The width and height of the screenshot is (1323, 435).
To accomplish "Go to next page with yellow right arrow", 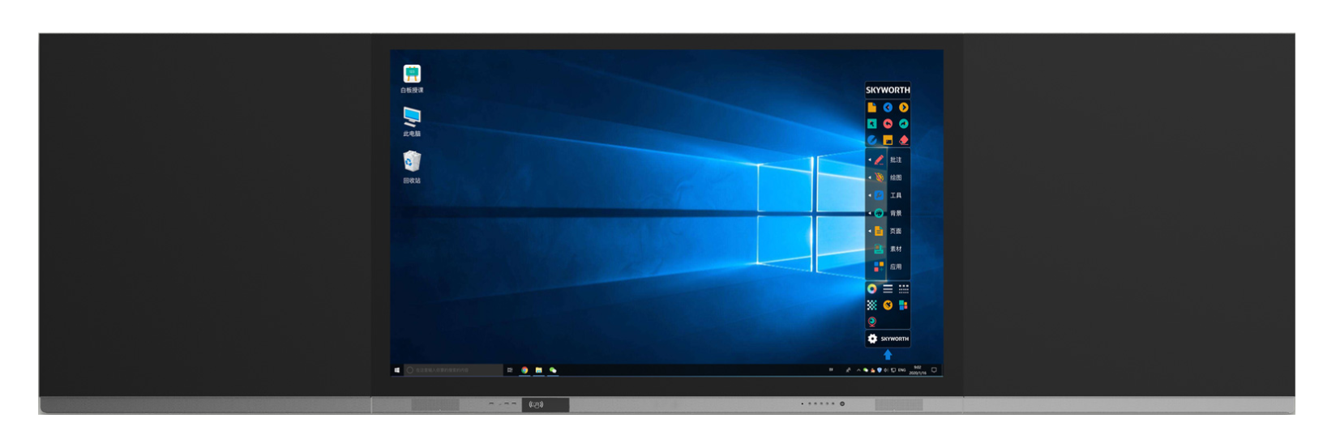I will click(x=903, y=107).
